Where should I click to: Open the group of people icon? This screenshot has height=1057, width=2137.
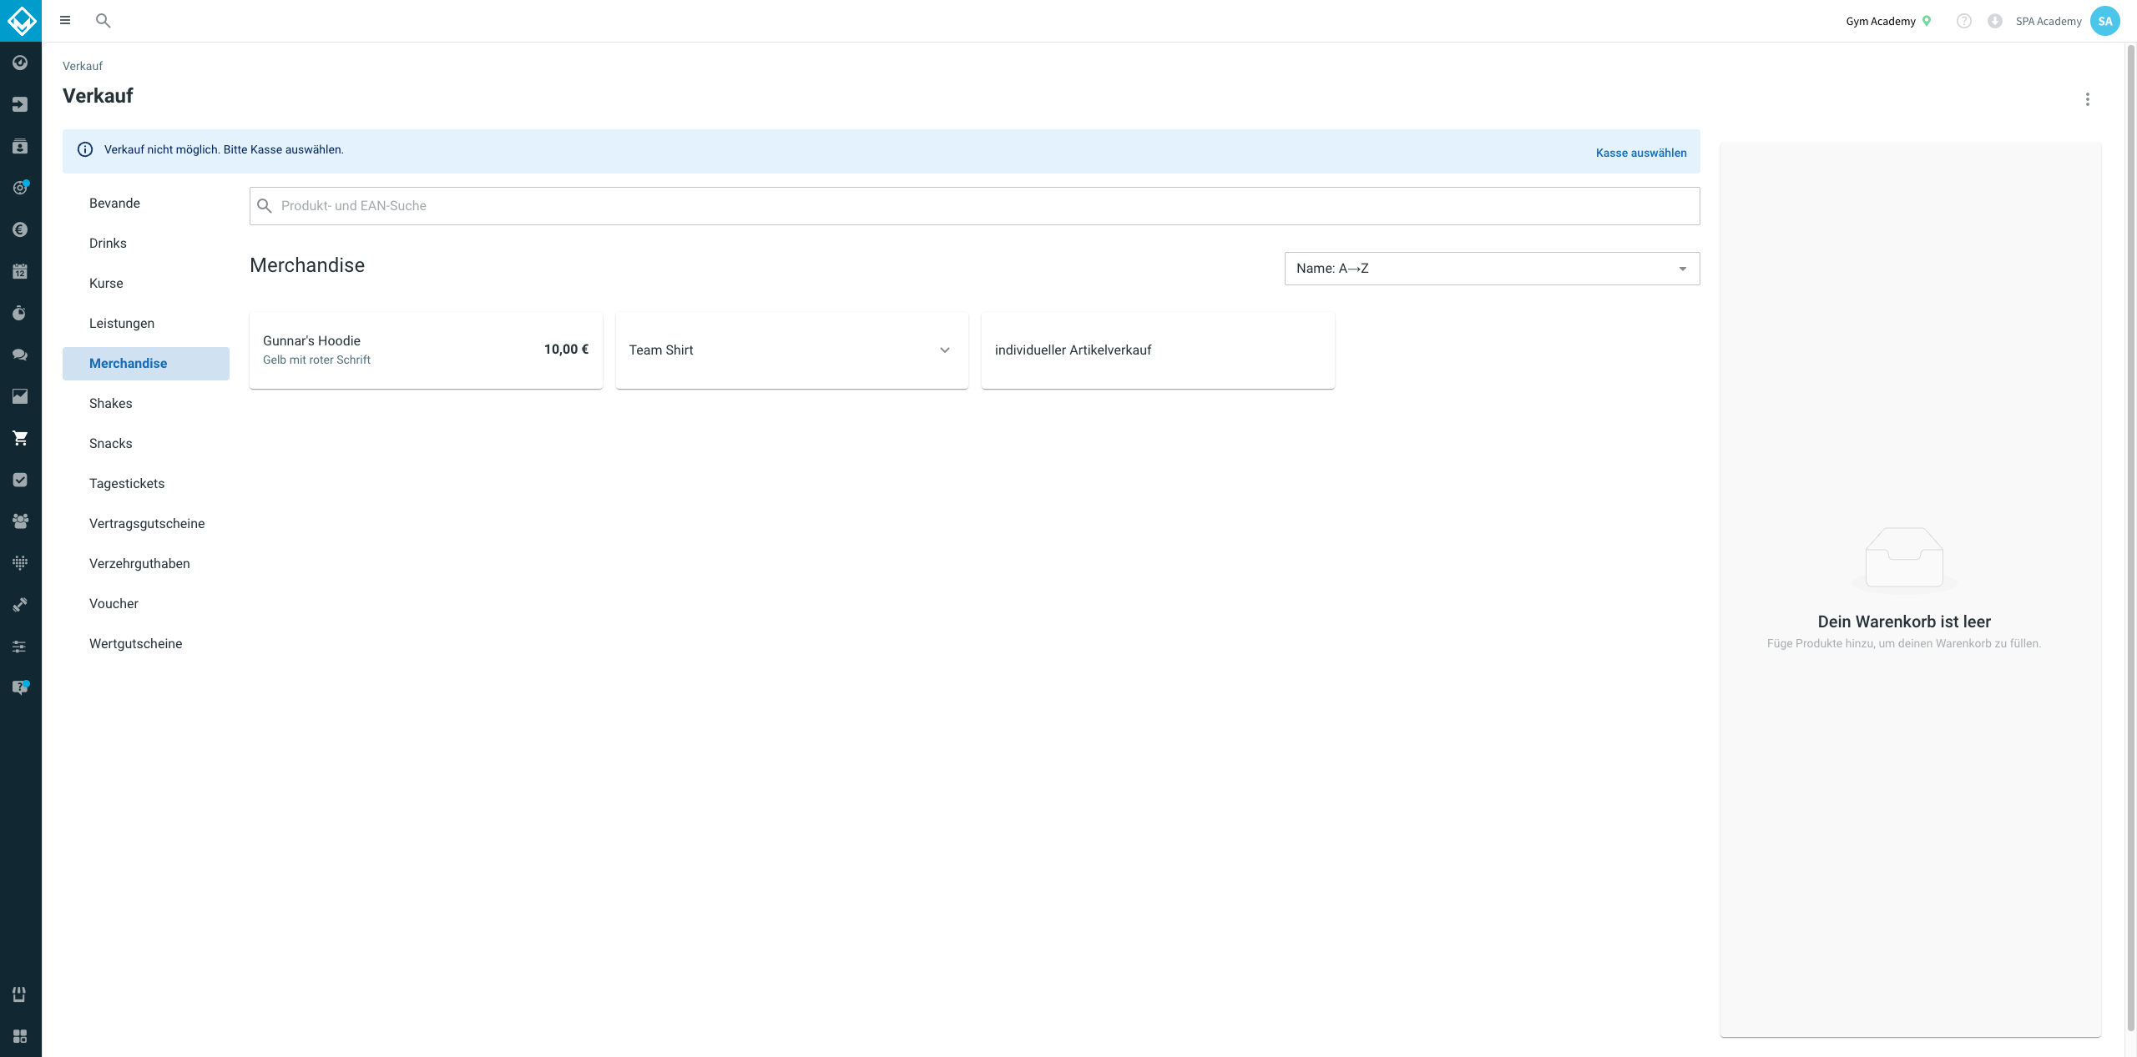tap(20, 521)
